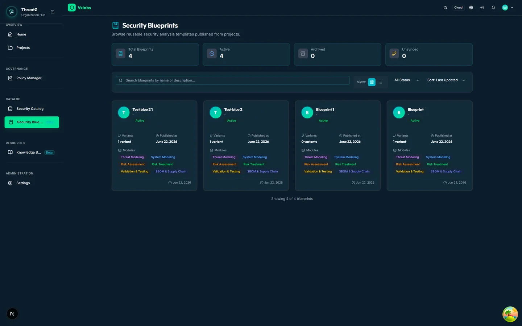Collapse the sidebar panel toggle
Image resolution: width=522 pixels, height=326 pixels.
[x=53, y=12]
